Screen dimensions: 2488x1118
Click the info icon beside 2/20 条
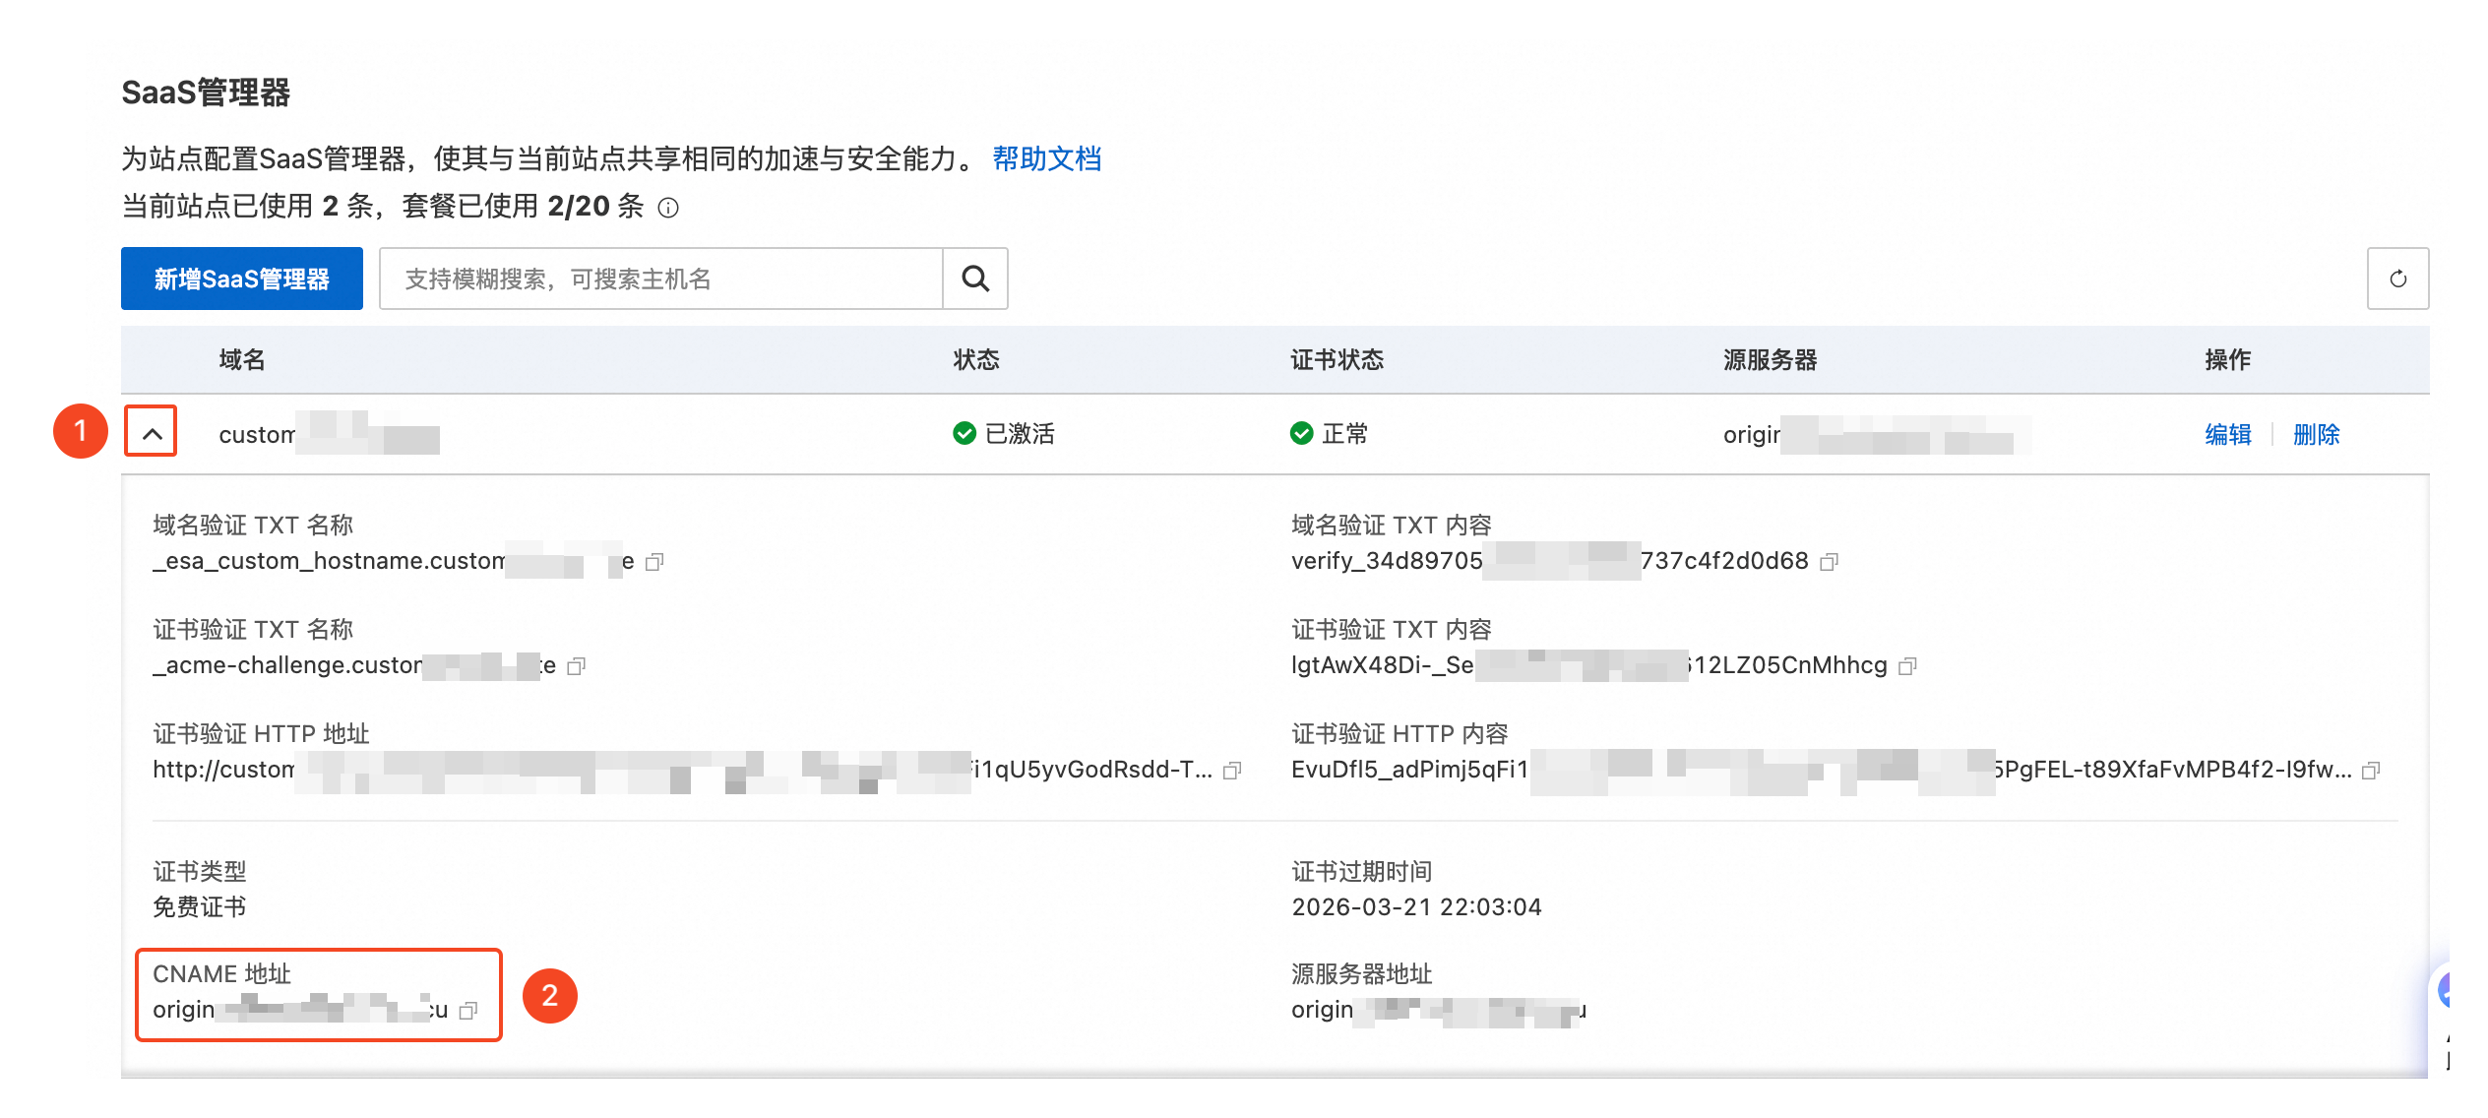tap(668, 208)
